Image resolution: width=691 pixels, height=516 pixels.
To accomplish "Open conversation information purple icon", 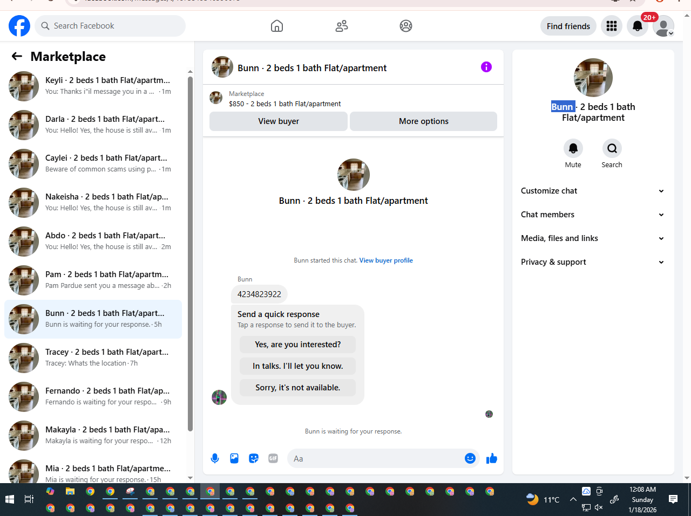I will coord(486,67).
